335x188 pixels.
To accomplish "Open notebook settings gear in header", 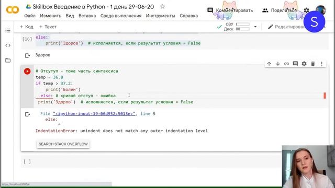I will click(306, 10).
